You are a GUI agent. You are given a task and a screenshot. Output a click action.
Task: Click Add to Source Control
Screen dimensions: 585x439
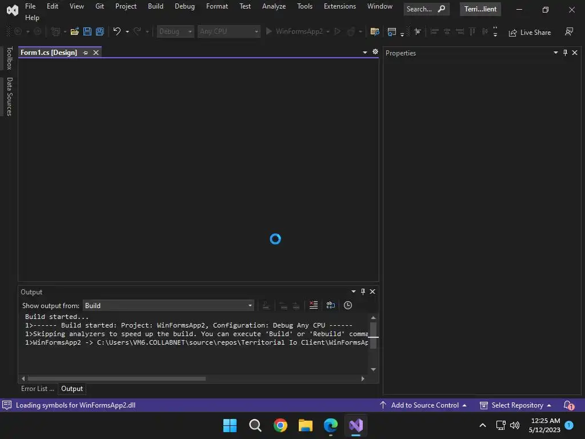[x=423, y=405]
